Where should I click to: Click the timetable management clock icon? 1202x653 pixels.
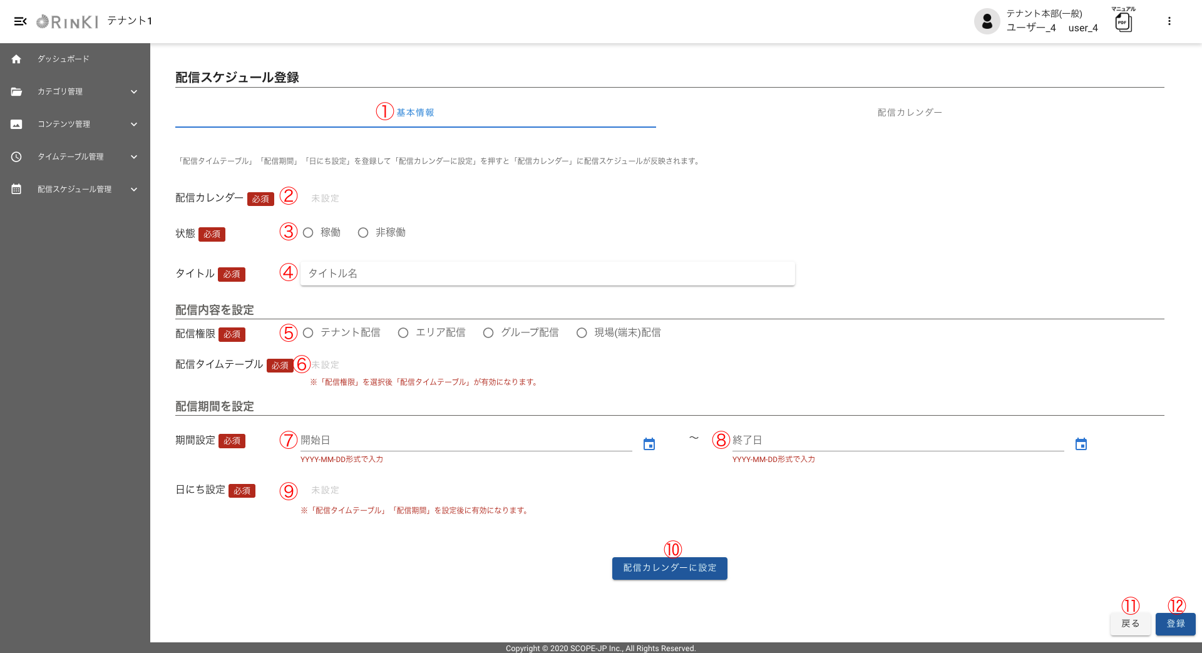16,157
